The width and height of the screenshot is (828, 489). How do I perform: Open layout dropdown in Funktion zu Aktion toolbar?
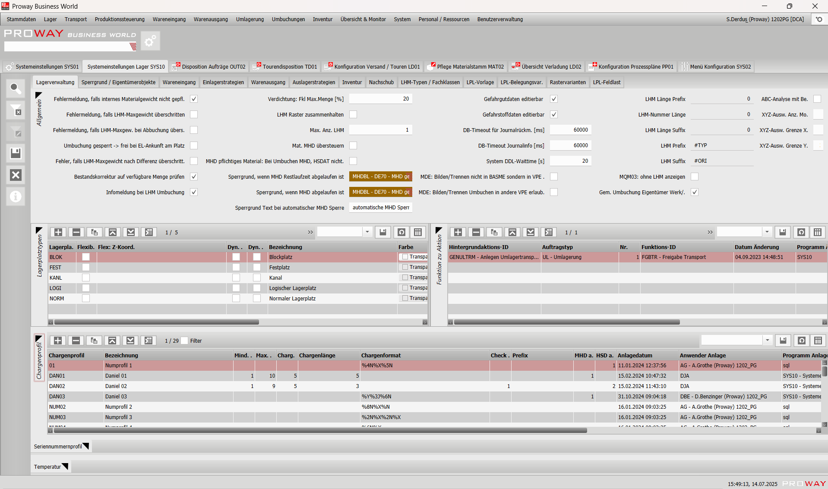tap(767, 232)
